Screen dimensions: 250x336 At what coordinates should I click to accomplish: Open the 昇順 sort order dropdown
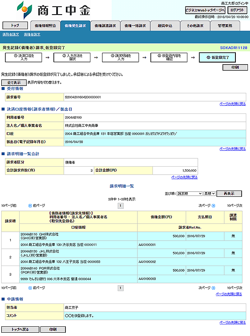coord(209,193)
